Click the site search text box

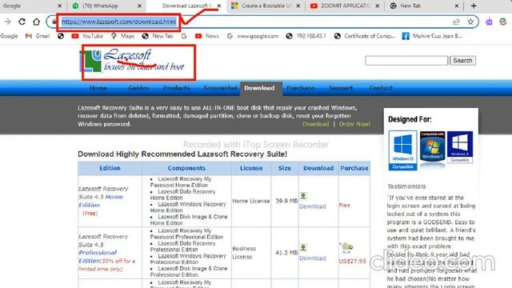406,61
